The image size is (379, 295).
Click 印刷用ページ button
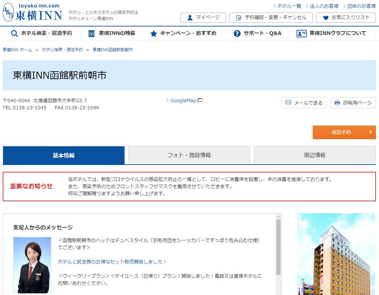353,103
